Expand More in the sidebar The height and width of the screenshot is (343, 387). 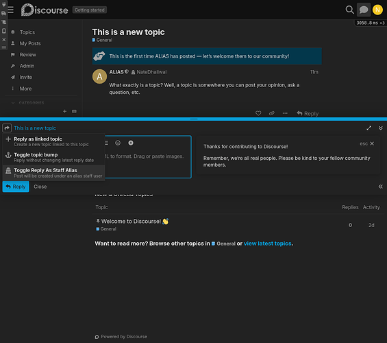pyautogui.click(x=25, y=88)
